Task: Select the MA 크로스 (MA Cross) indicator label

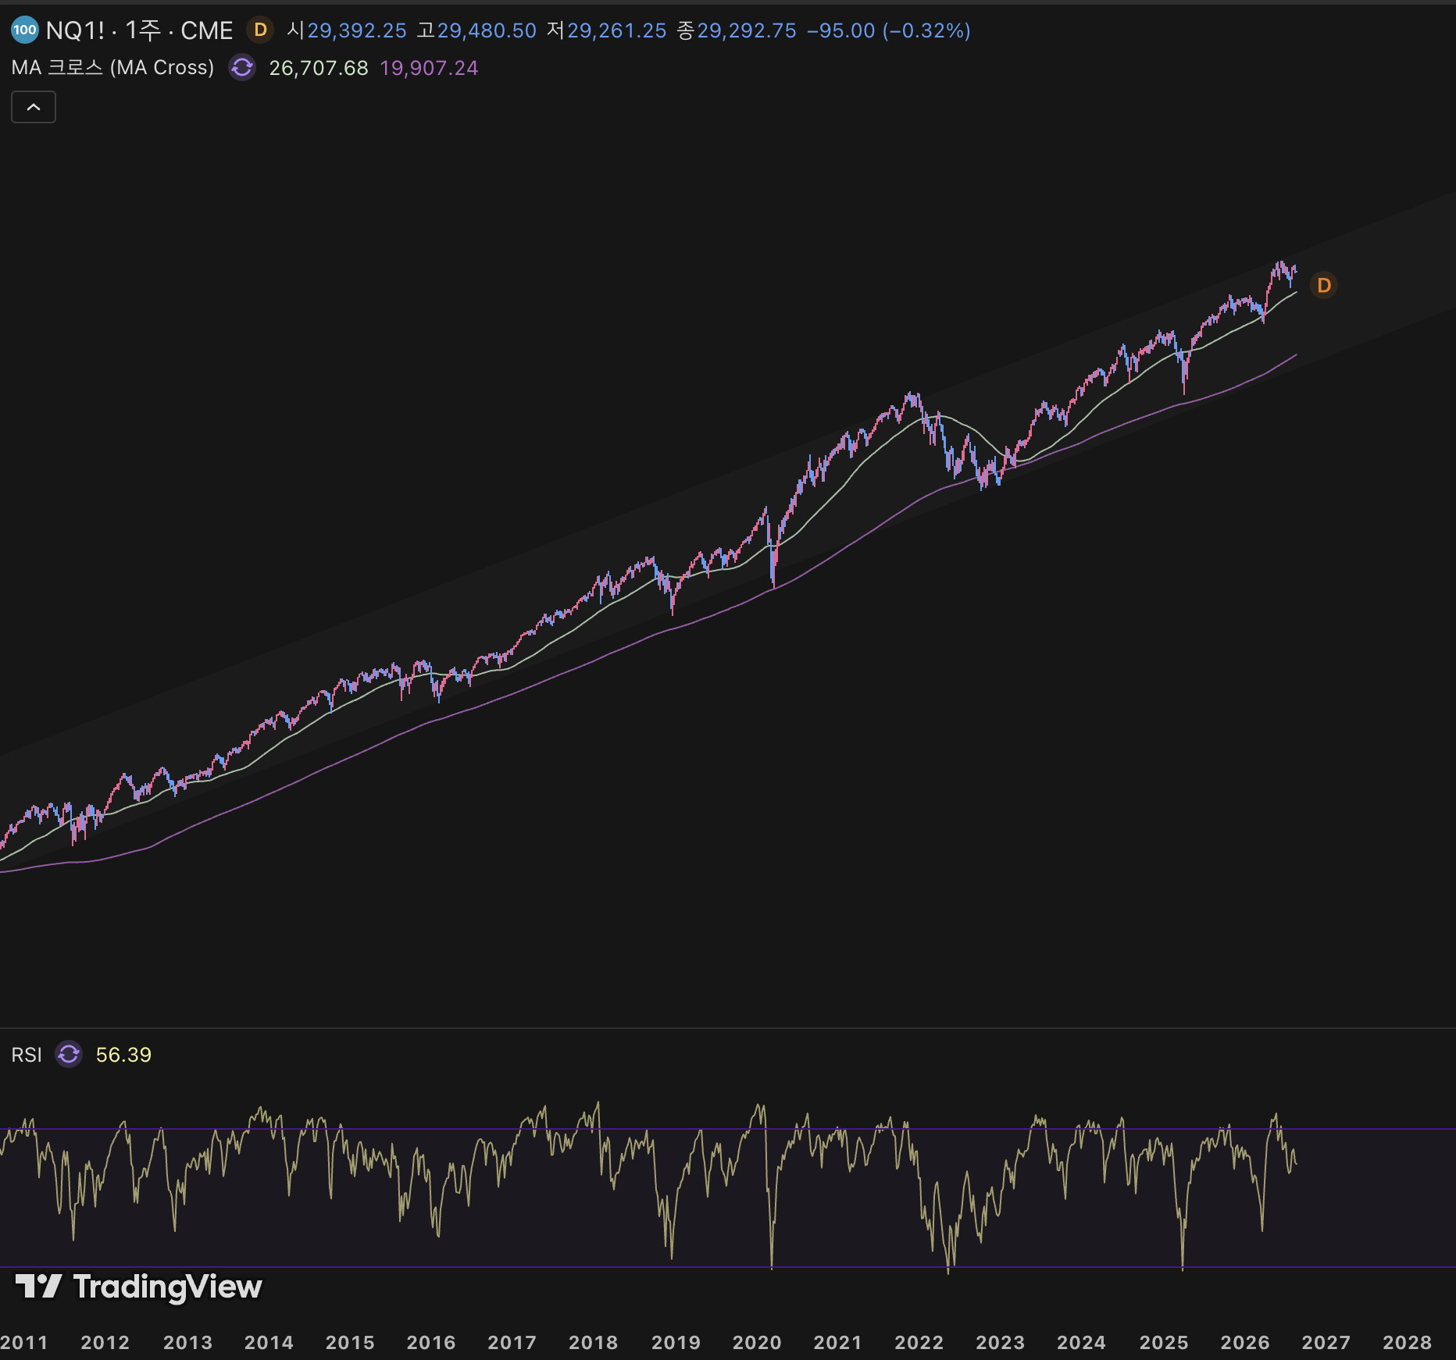Action: click(112, 68)
